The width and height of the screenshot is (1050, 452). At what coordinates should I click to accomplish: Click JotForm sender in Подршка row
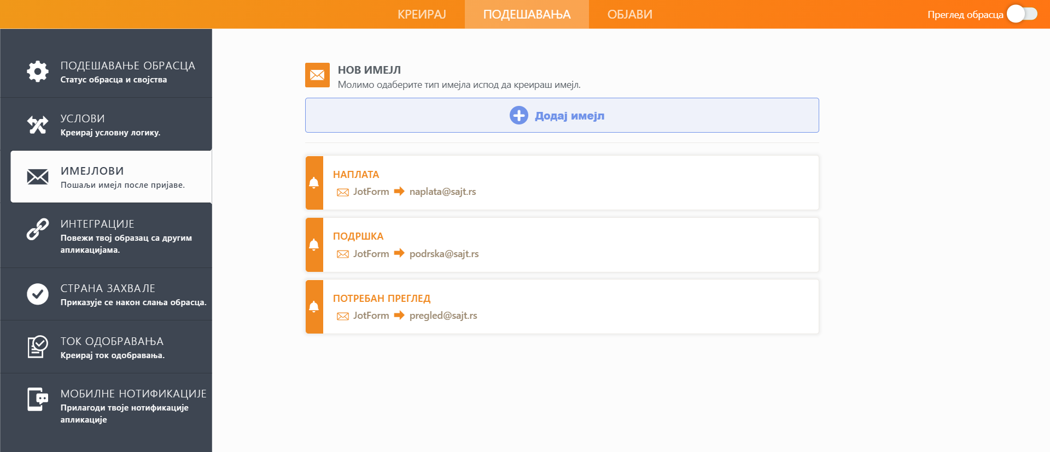(x=371, y=254)
